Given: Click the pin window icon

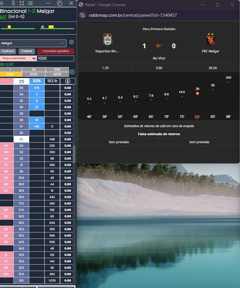Looking at the screenshot, I should coord(13,3).
